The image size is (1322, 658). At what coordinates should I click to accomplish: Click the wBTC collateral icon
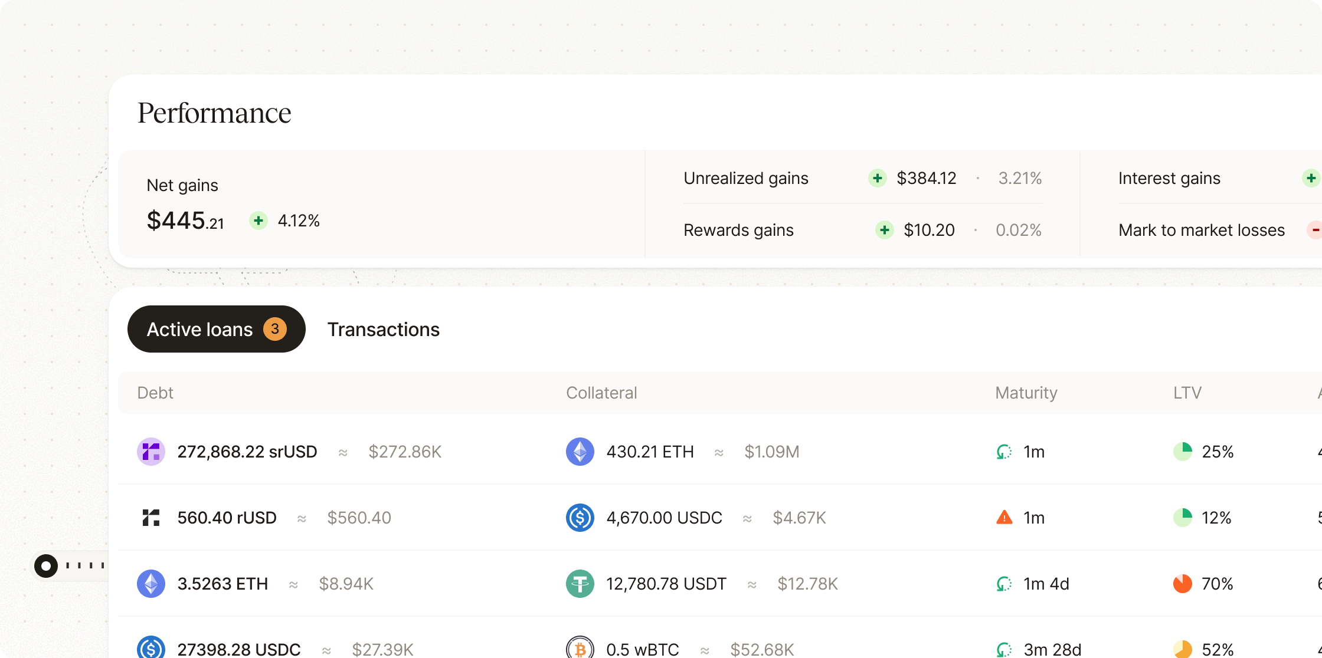(580, 648)
